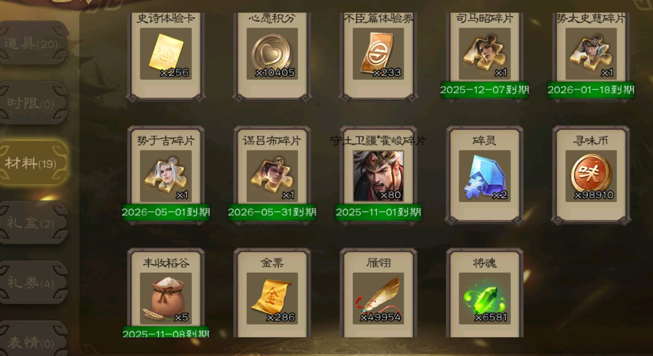Image resolution: width=653 pixels, height=356 pixels.
Task: Choose the 势太史慈碎片 fragment icon
Action: point(591,54)
